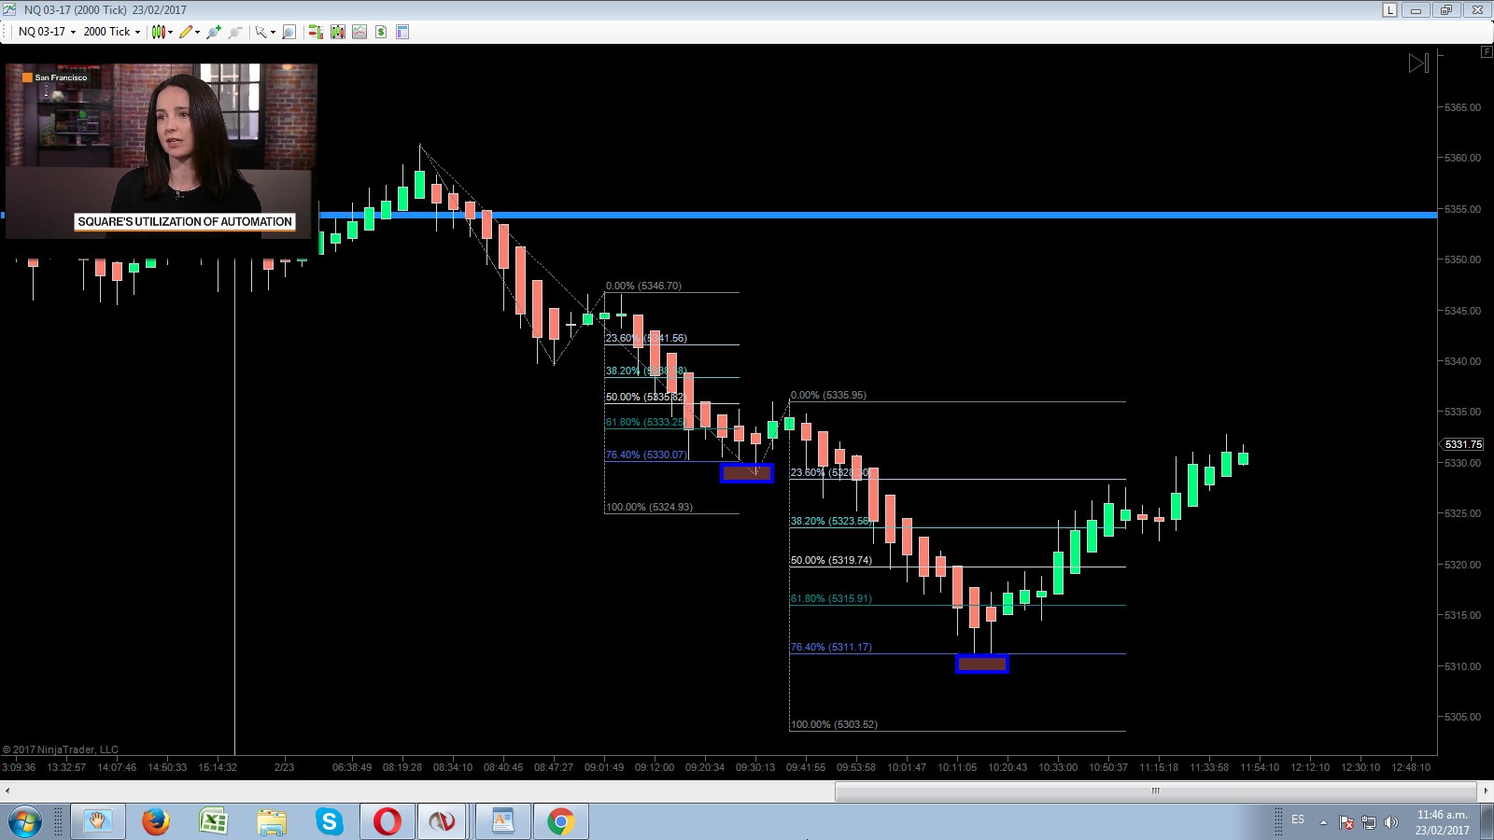Viewport: 1494px width, 840px height.
Task: Open Excel from the taskbar
Action: coord(214,821)
